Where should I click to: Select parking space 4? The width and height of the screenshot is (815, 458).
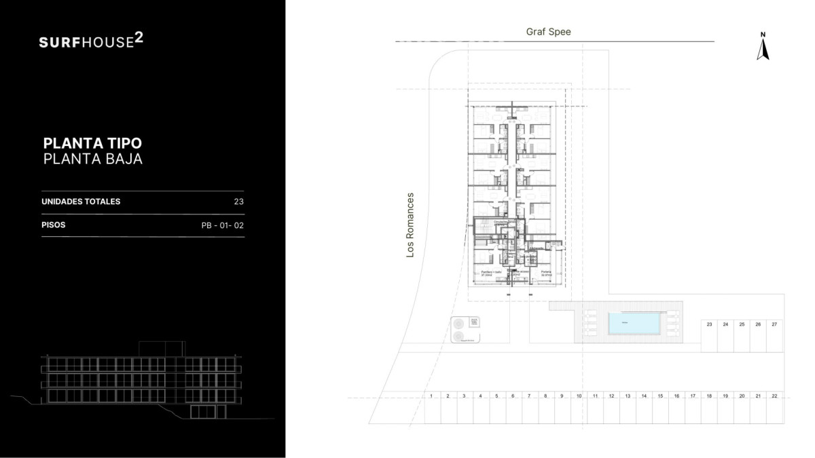click(x=481, y=408)
